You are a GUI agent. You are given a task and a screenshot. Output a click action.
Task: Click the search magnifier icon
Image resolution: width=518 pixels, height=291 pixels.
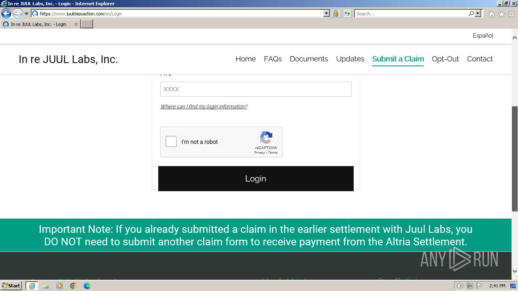pos(471,14)
